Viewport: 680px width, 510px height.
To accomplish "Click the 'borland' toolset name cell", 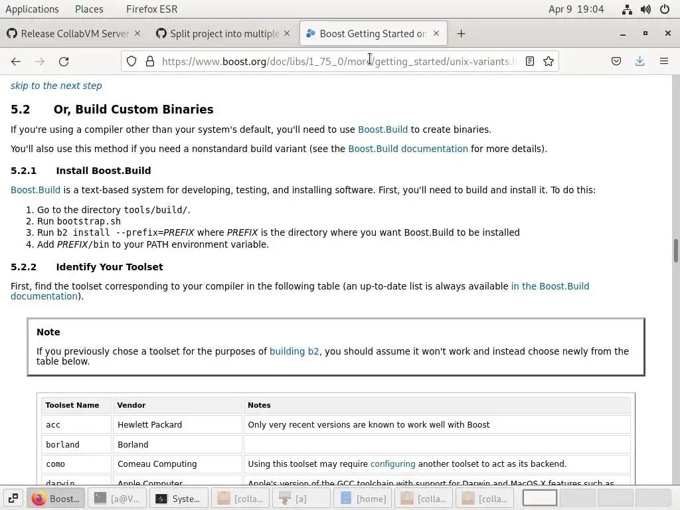I will (x=76, y=444).
